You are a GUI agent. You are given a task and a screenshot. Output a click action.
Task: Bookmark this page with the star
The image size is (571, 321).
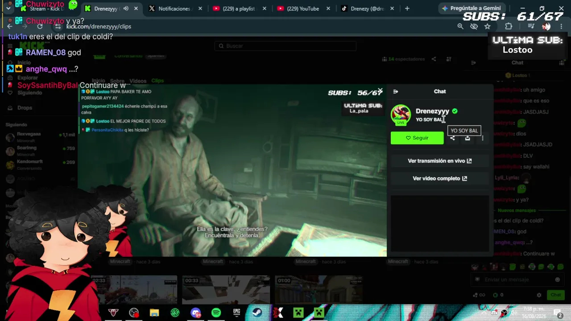(x=488, y=26)
